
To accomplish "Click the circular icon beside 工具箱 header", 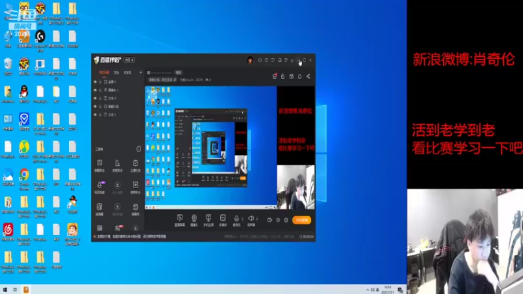I will point(139,149).
